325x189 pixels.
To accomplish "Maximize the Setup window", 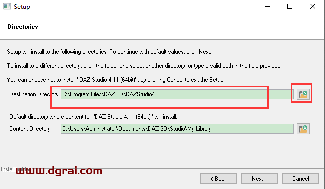I will coord(290,6).
